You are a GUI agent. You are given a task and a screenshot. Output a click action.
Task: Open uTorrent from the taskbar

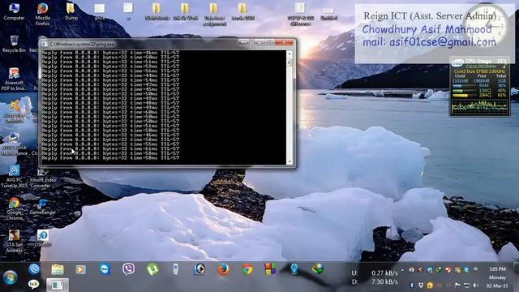coord(152,269)
